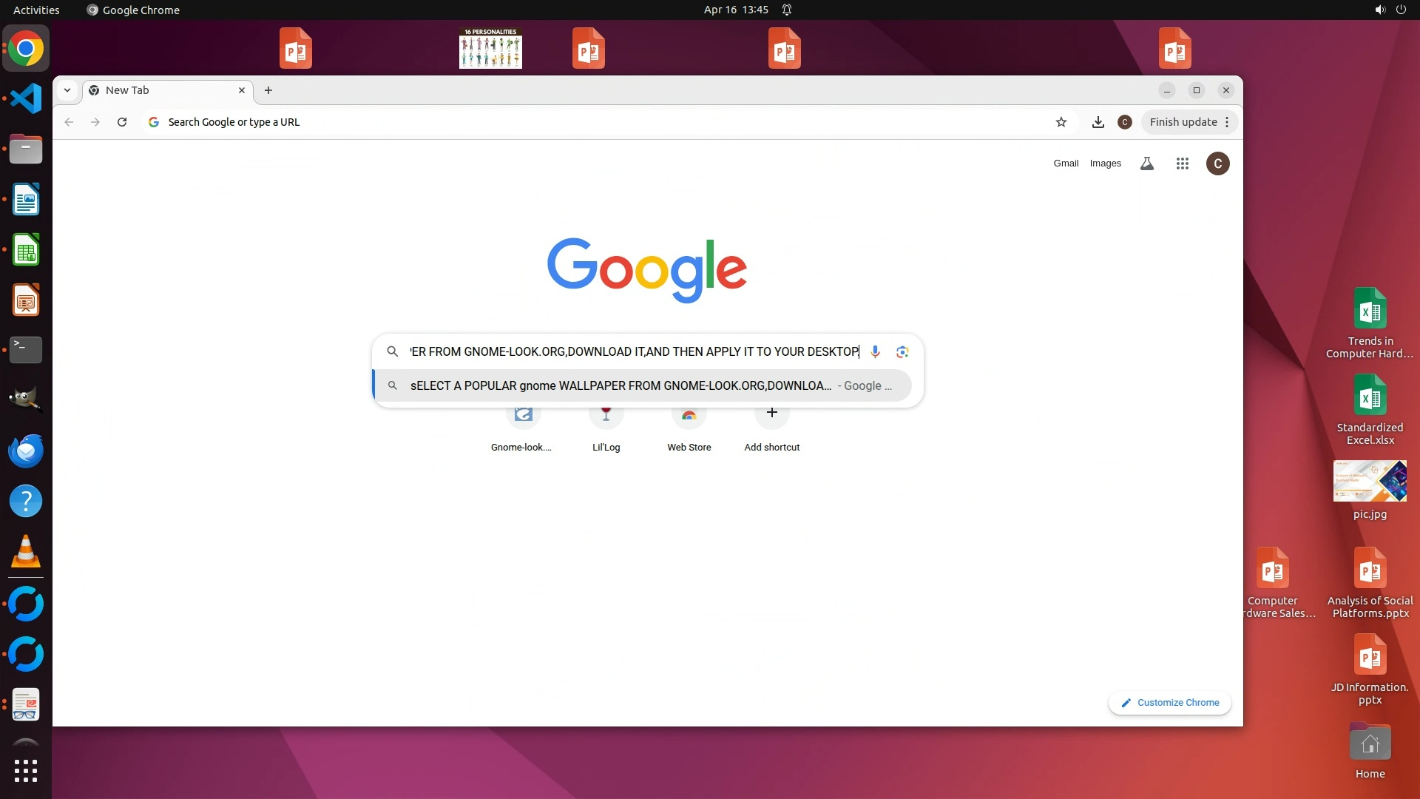Click the voice search microphone icon
Image resolution: width=1420 pixels, height=799 pixels.
coord(875,351)
